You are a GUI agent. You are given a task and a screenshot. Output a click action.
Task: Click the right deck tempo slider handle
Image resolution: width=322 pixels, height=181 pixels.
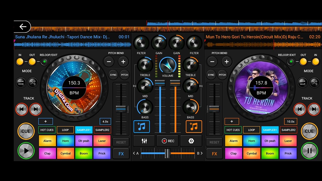(214, 109)
